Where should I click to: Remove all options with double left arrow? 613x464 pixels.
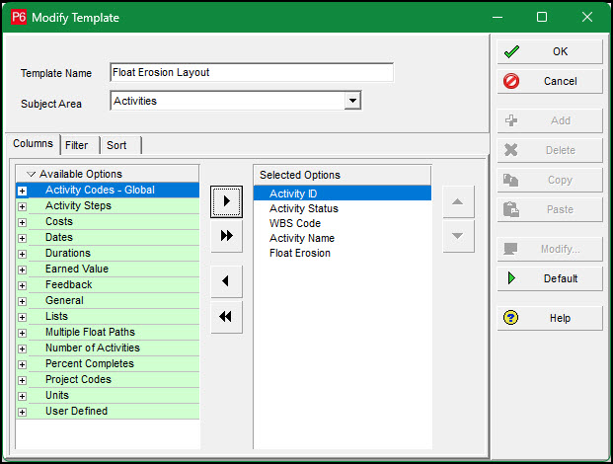coord(226,317)
